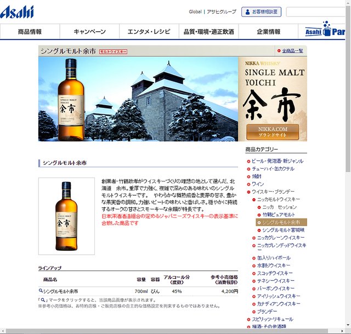351x334 pixels.
Task: Open バーボンウイスキー subcategory
Action: (x=276, y=289)
